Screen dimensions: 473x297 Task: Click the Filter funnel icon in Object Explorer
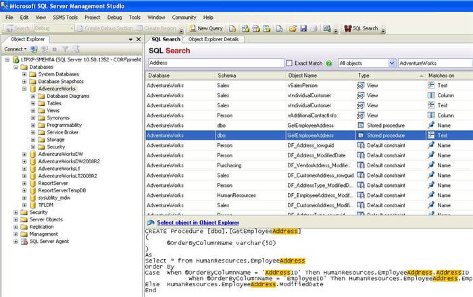tap(65, 49)
